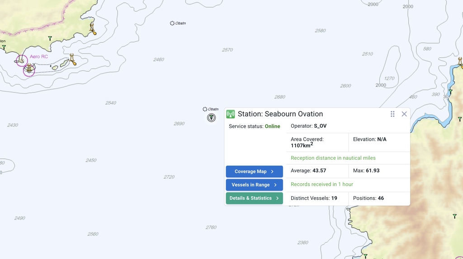This screenshot has width=463, height=259.
Task: Click the depth sounding '2680'
Action: tap(279, 97)
